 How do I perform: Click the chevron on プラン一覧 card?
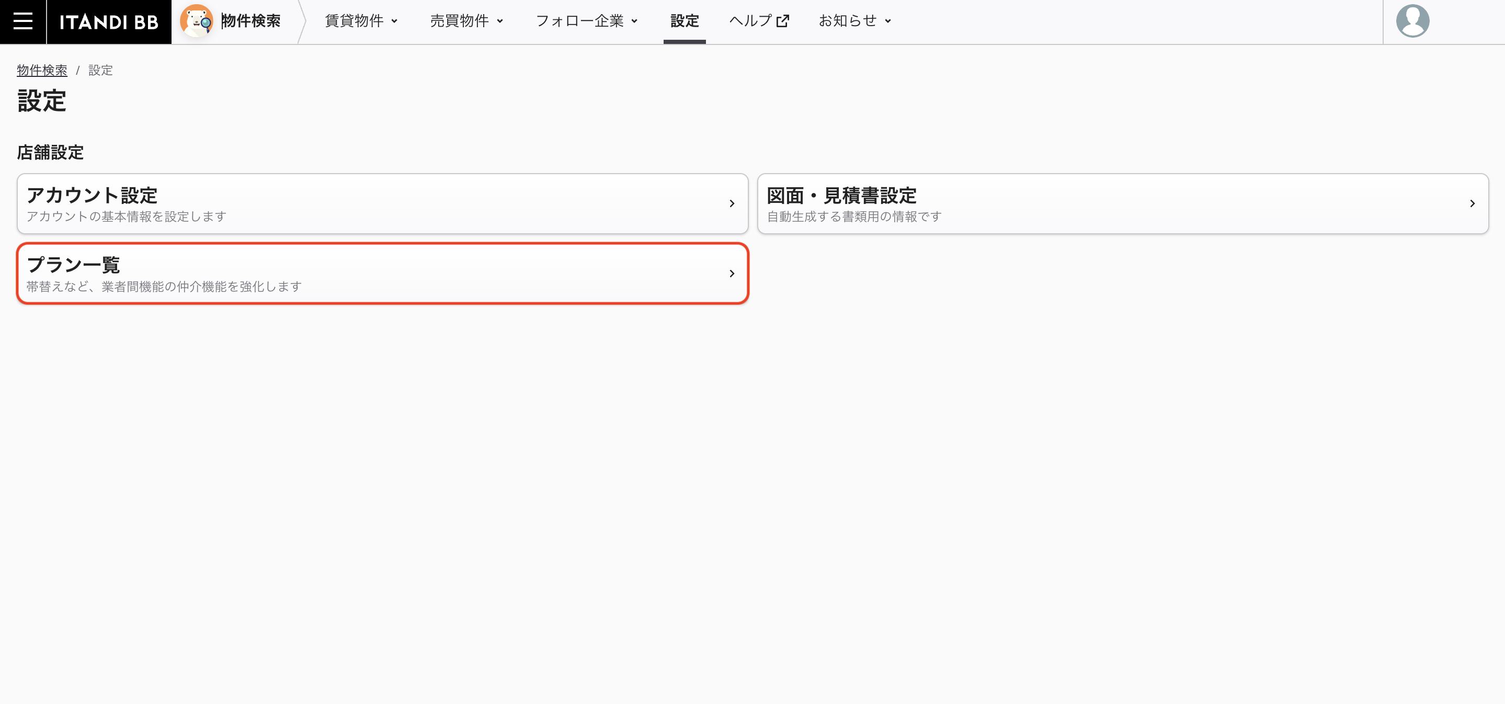(732, 274)
